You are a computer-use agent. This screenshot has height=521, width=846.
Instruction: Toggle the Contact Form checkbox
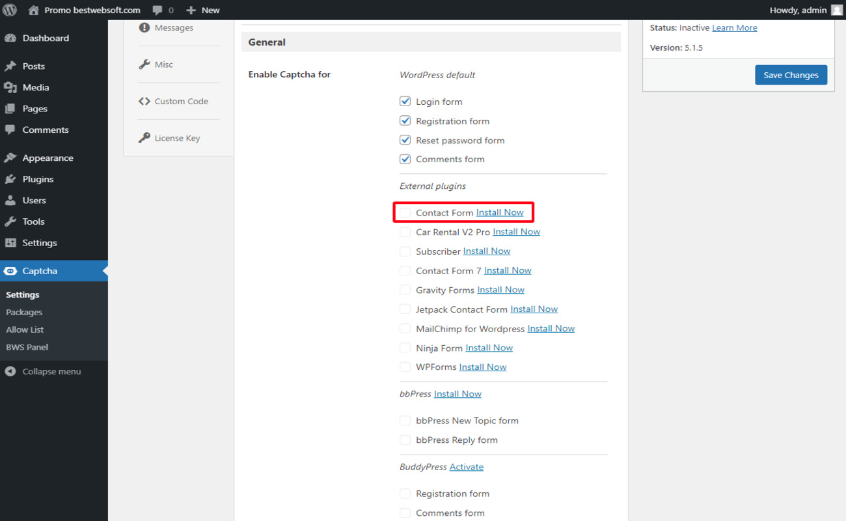coord(405,212)
